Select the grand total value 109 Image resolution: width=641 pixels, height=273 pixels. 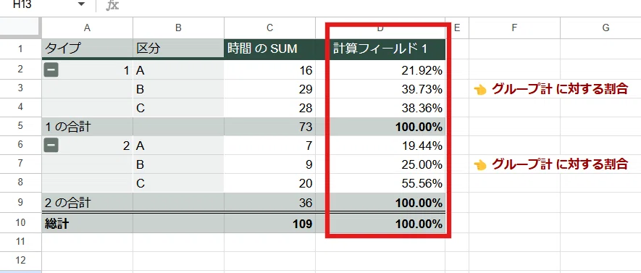[x=270, y=224]
